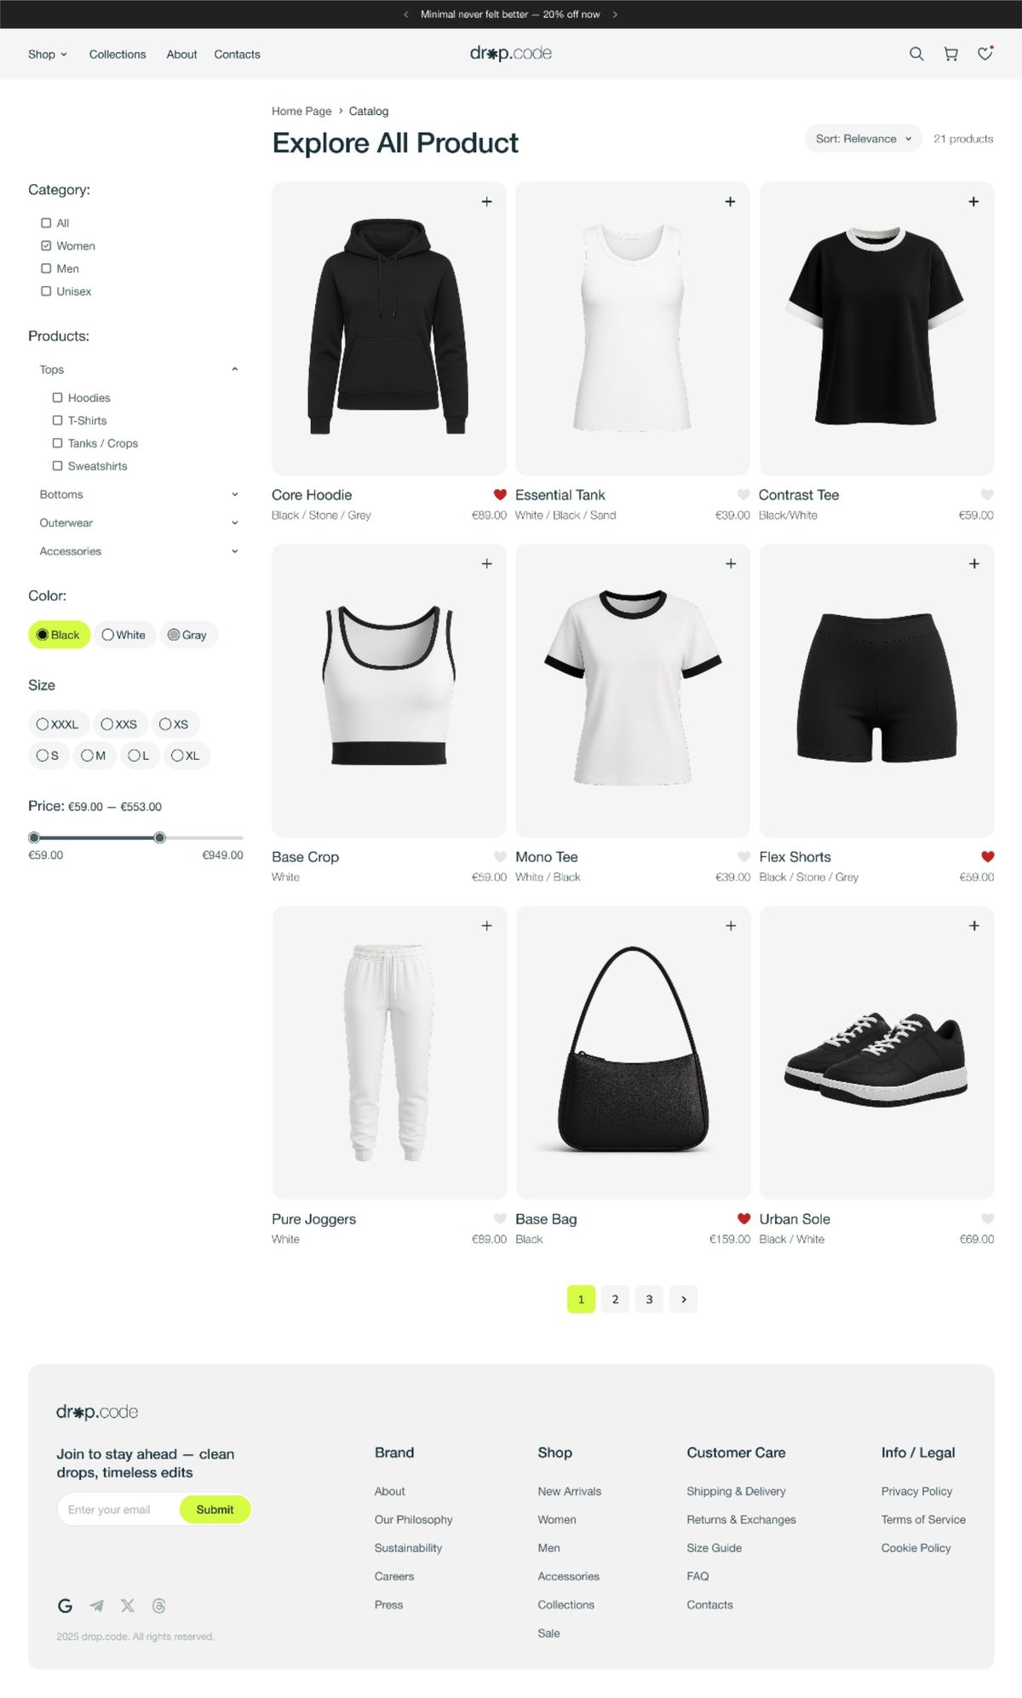Viewport: 1022px width, 1698px height.
Task: Select the XS size option
Action: tap(175, 724)
